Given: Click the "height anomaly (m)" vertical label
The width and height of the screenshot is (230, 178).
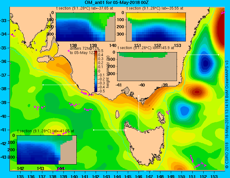Looking at the screenshot, I should [x=107, y=72].
